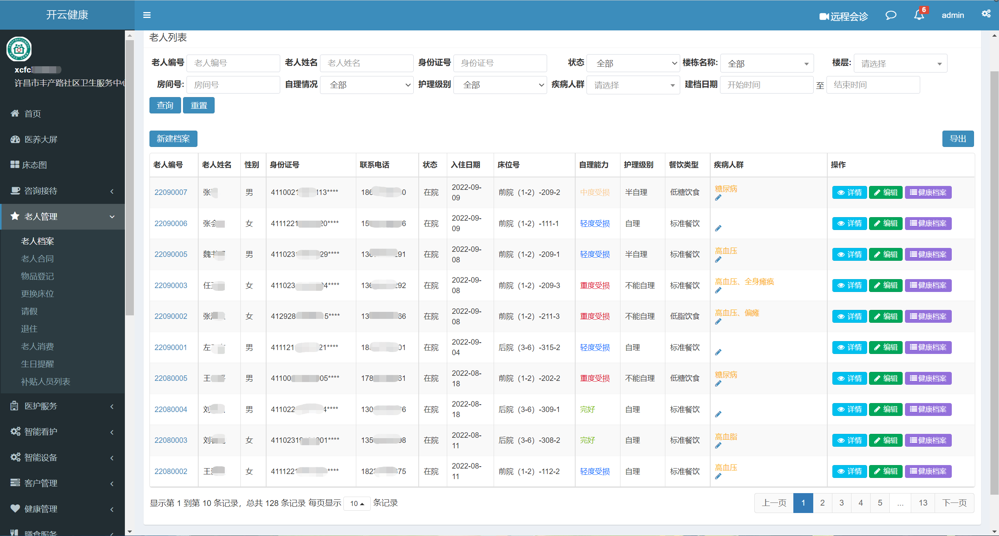Edit disease tag pencil for 22090006
The width and height of the screenshot is (999, 536).
click(x=718, y=228)
